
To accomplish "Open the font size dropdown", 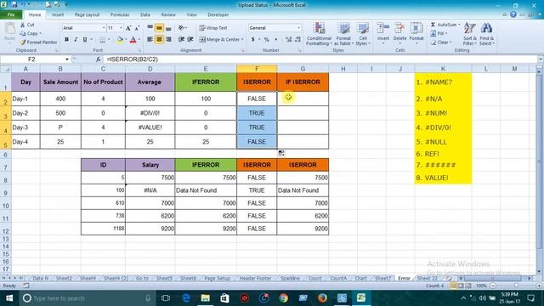I will click(x=121, y=28).
